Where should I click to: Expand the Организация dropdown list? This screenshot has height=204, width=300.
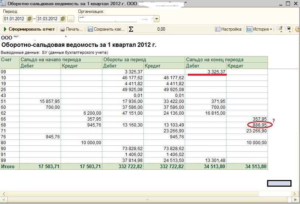[x=157, y=19]
